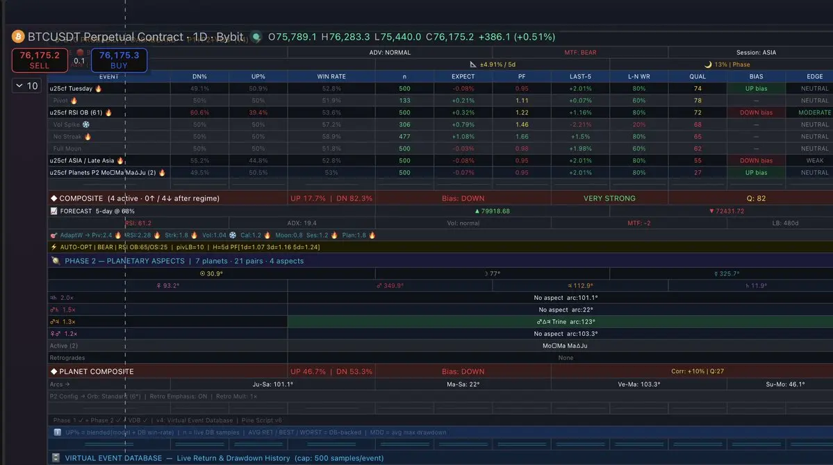Click the 'Corr: +10% | Q:27' cell
The image size is (833, 465).
tap(698, 371)
